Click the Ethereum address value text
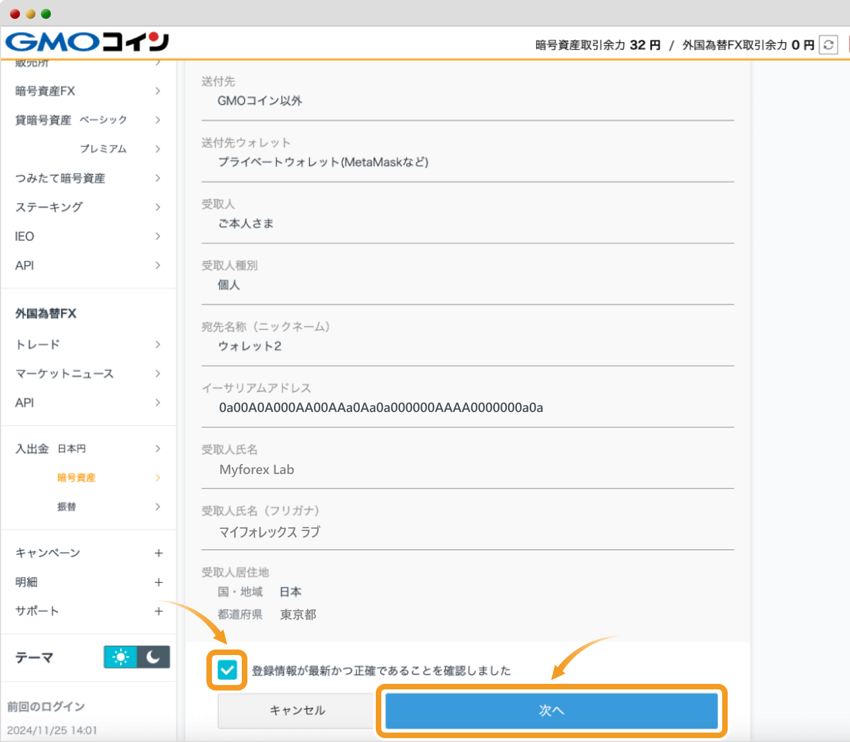 (x=381, y=408)
